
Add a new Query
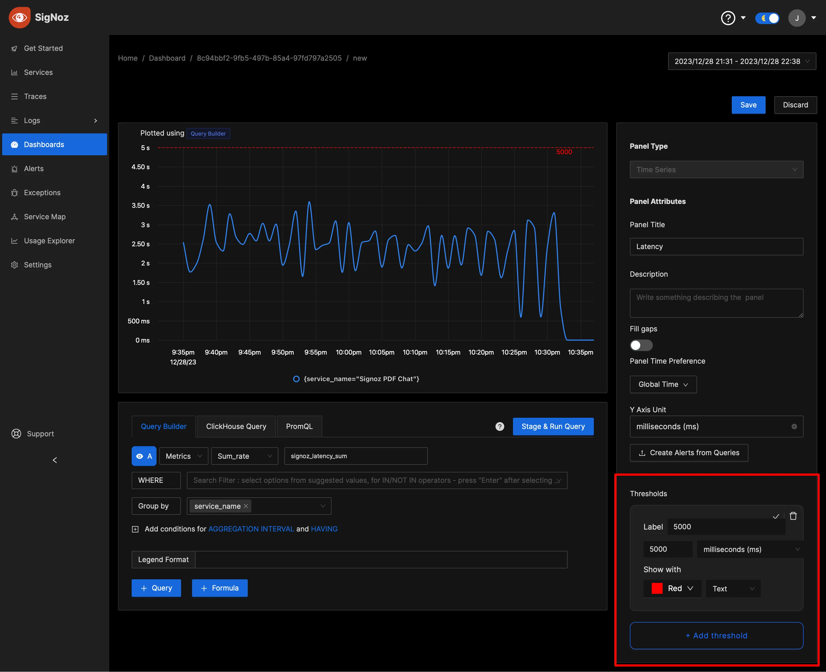click(x=156, y=588)
